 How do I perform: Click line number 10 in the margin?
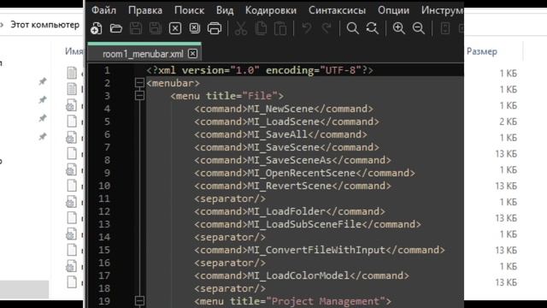[104, 186]
